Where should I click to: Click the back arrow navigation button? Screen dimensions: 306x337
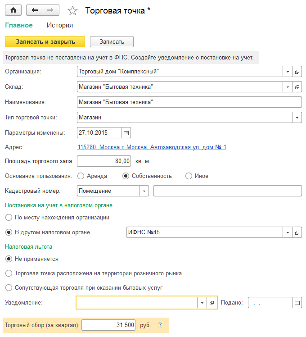point(35,10)
